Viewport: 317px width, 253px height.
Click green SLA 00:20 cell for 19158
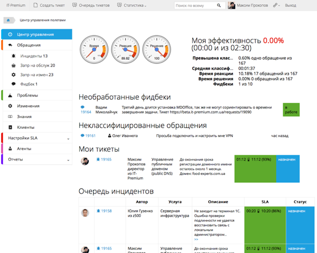(x=265, y=225)
